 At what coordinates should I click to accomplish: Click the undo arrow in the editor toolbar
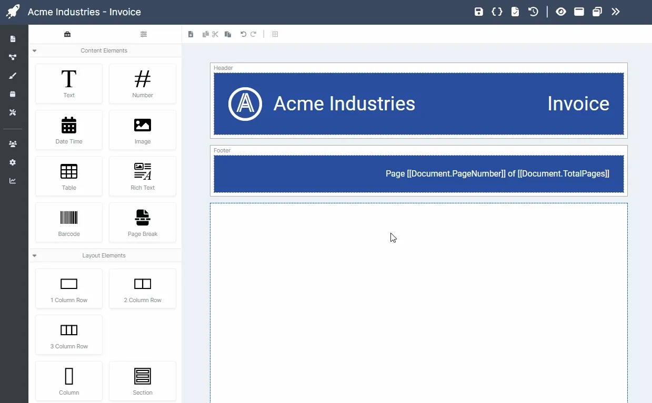click(x=243, y=34)
